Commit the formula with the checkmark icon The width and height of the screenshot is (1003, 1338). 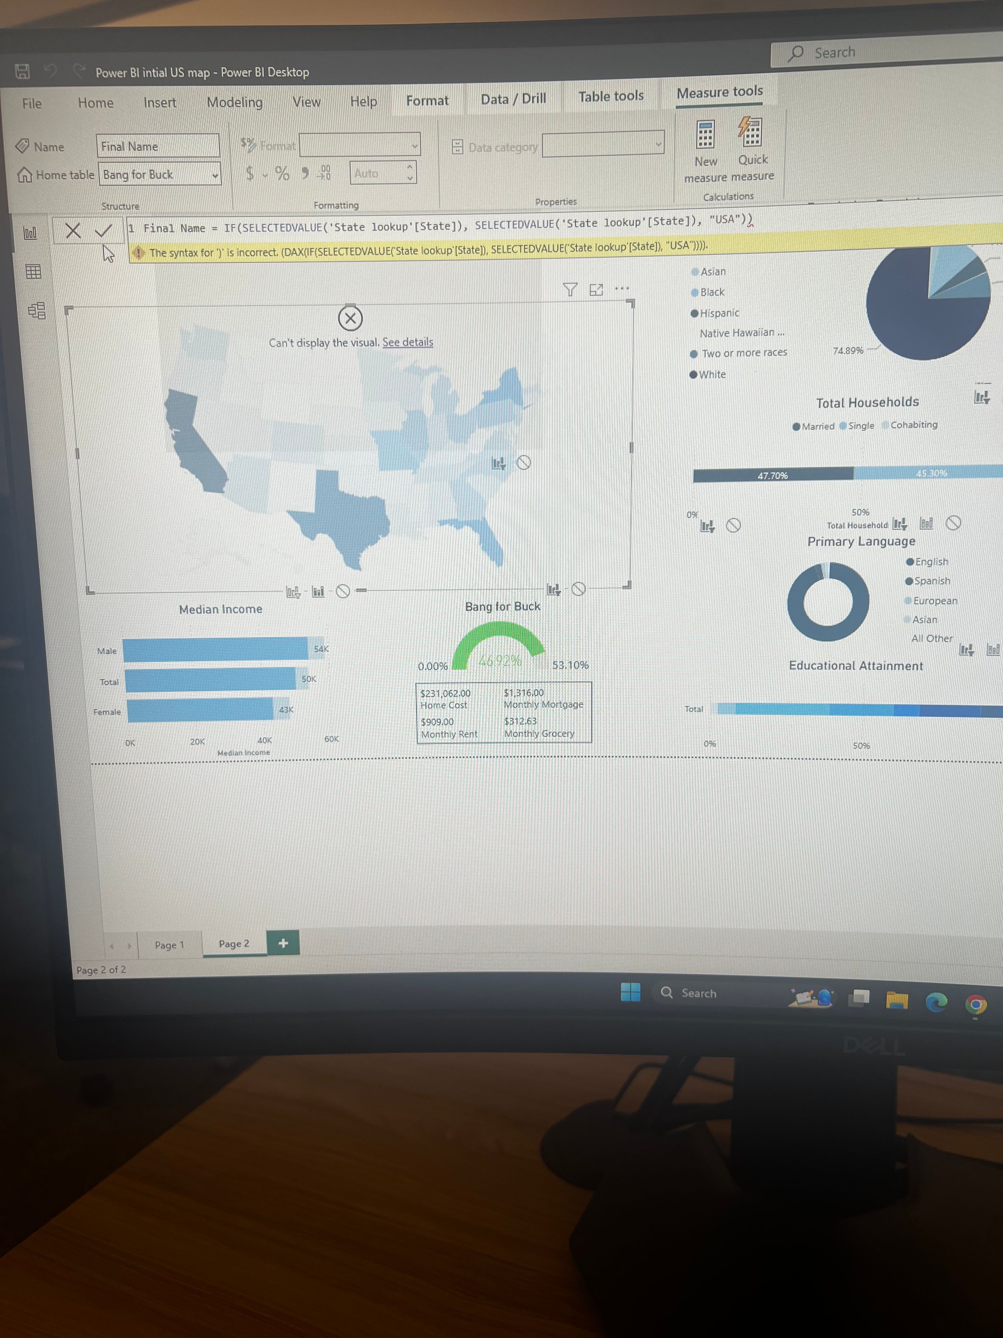[103, 230]
